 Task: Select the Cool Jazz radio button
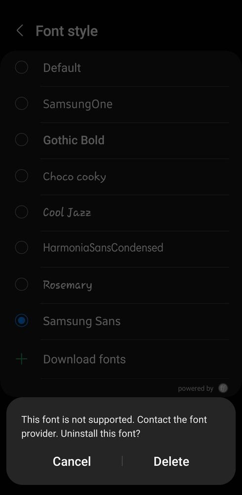click(21, 212)
